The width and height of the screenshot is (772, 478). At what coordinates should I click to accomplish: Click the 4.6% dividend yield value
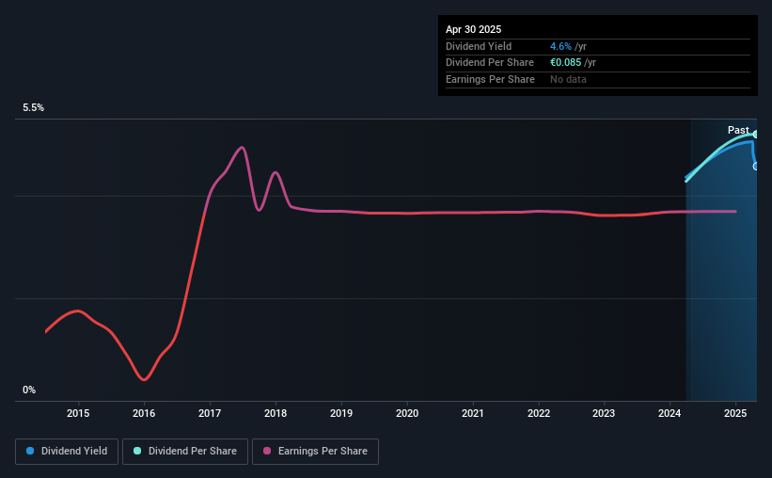click(560, 46)
